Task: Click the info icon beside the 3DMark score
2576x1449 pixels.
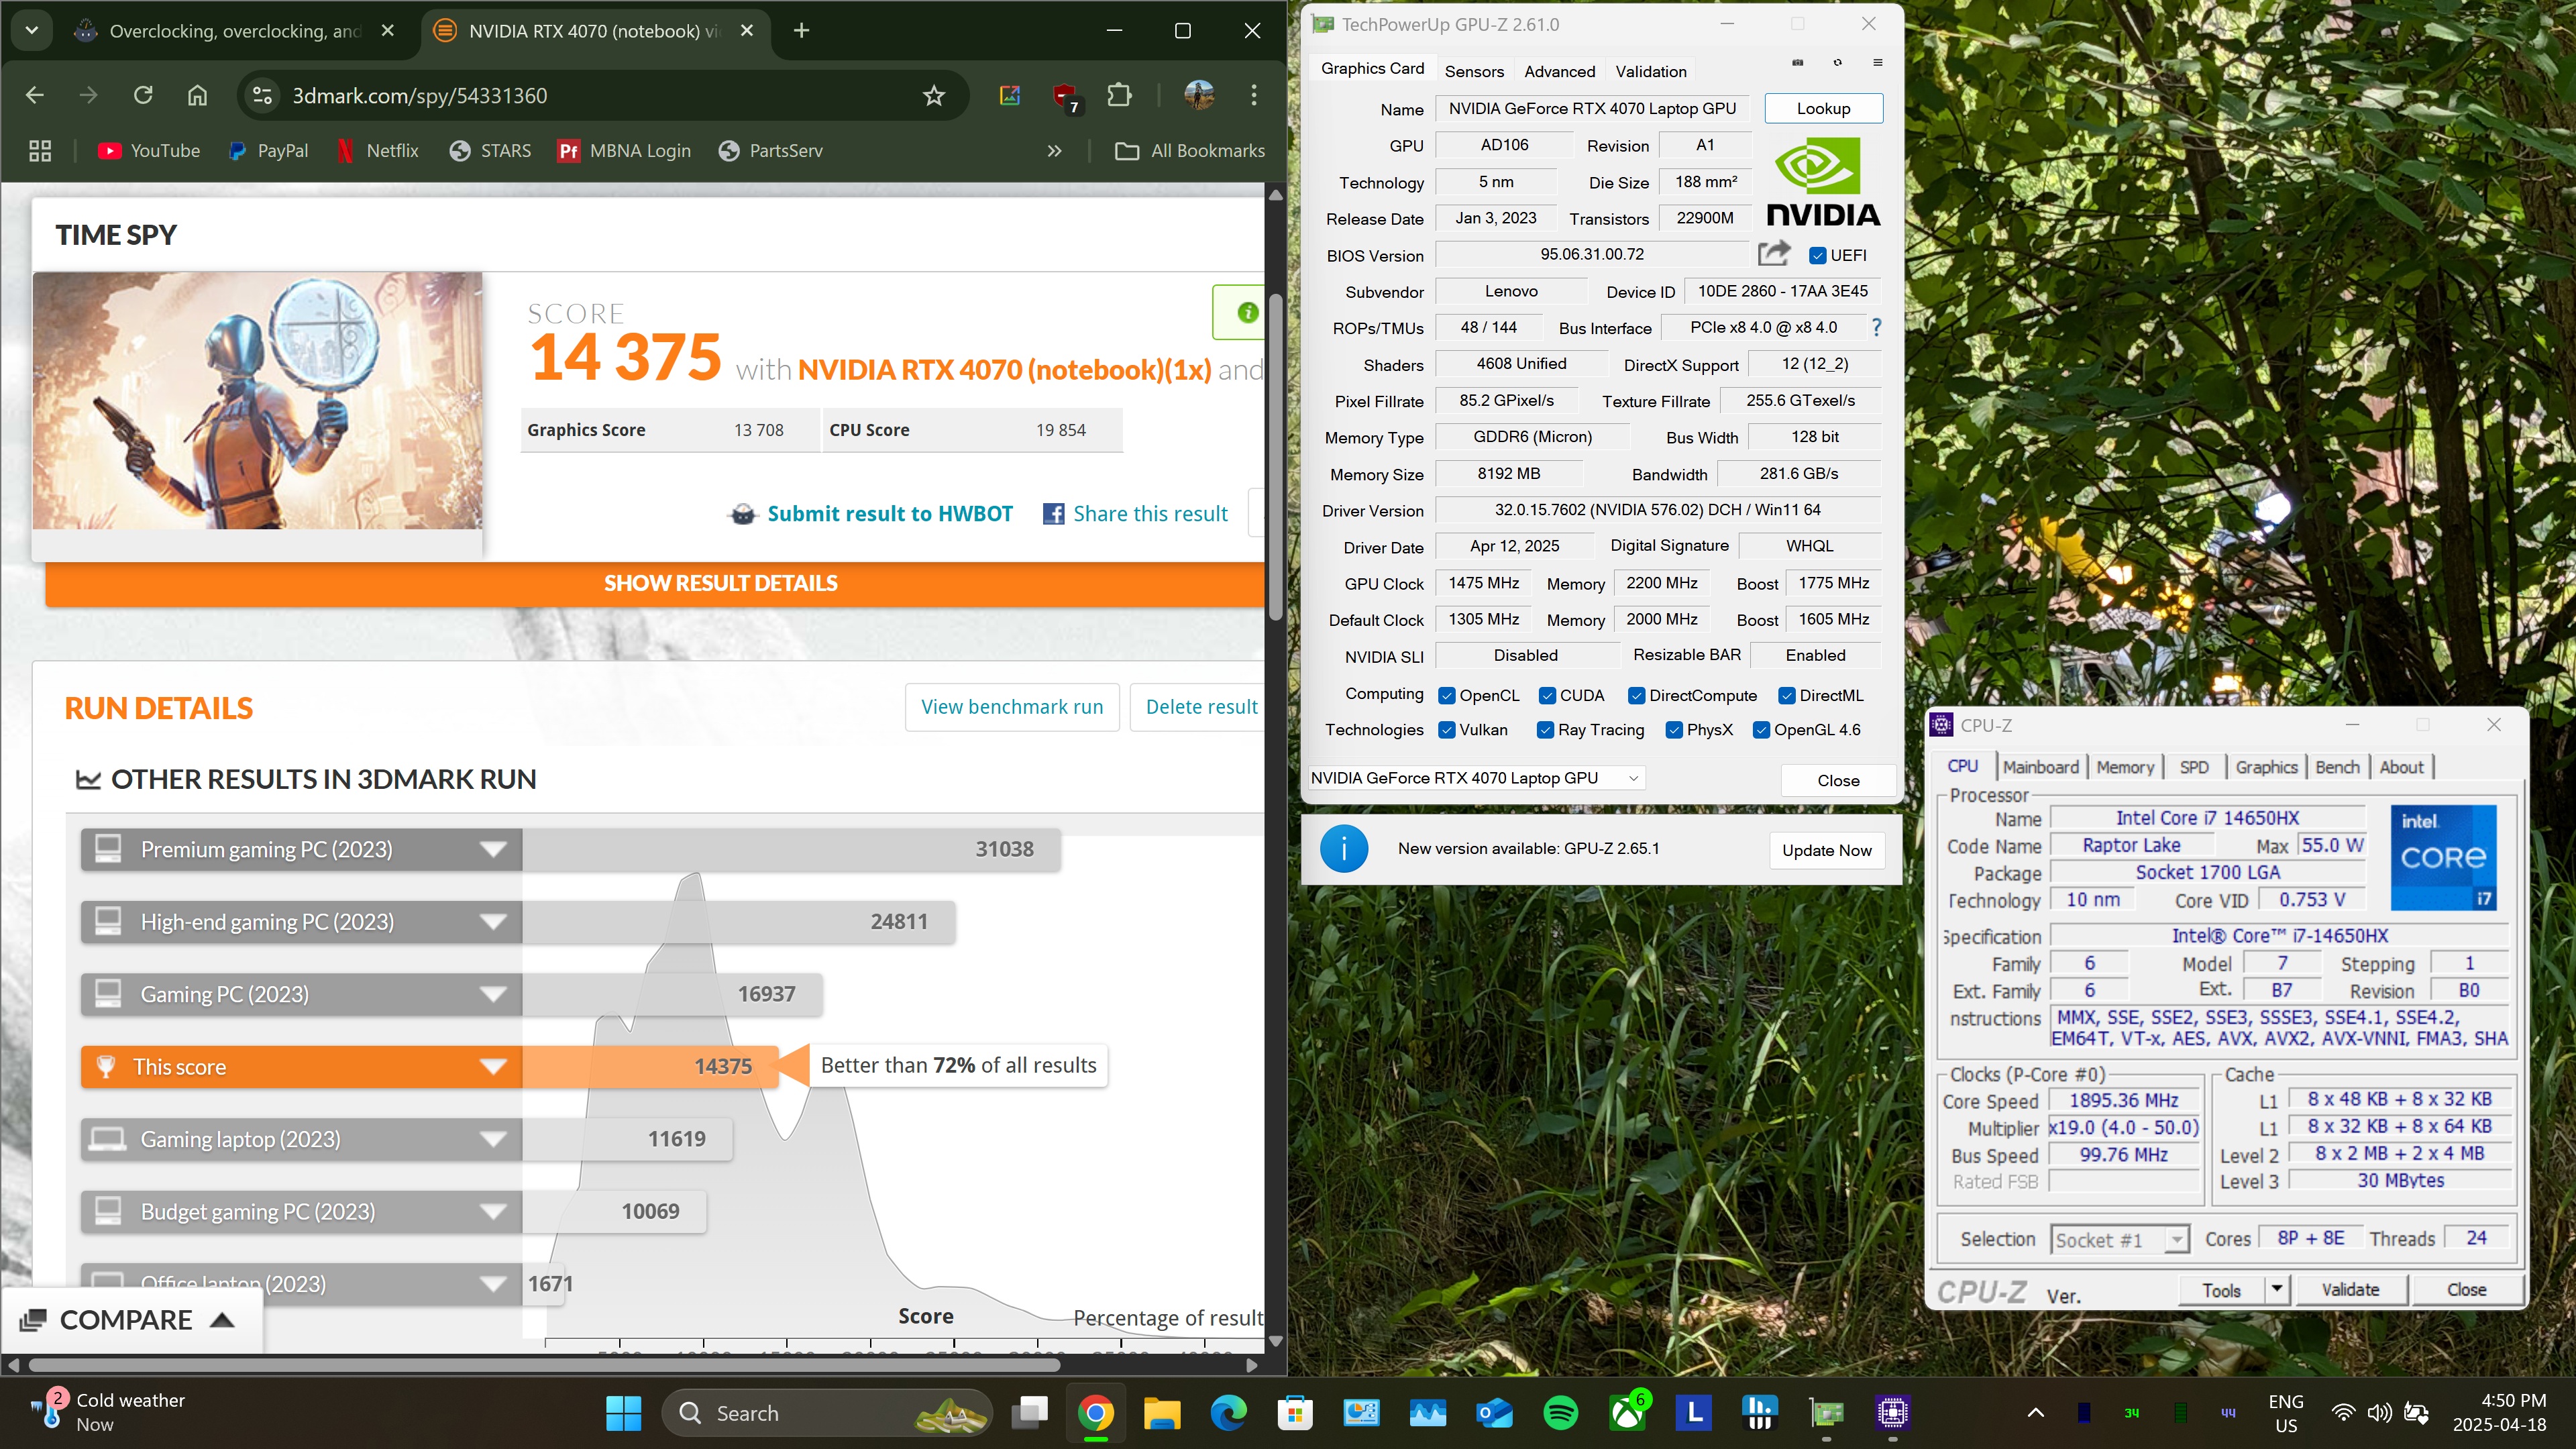Action: (1247, 313)
